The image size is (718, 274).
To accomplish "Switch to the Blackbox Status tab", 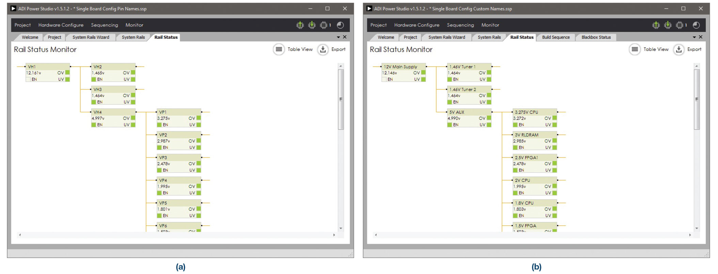I will tap(596, 37).
